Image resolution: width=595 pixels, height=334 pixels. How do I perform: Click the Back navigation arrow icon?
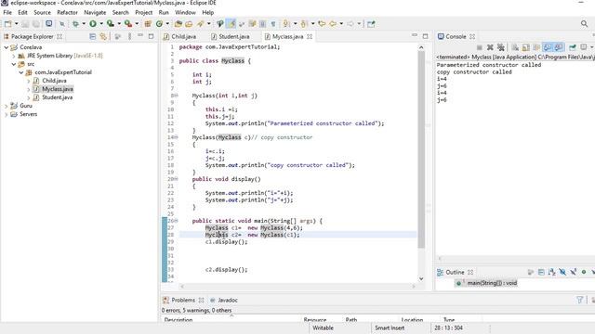tap(333, 24)
